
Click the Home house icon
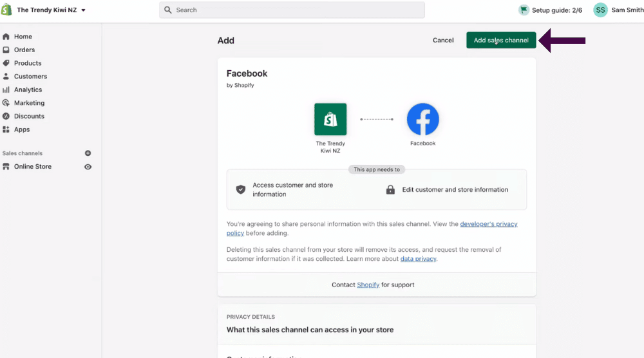pos(6,37)
